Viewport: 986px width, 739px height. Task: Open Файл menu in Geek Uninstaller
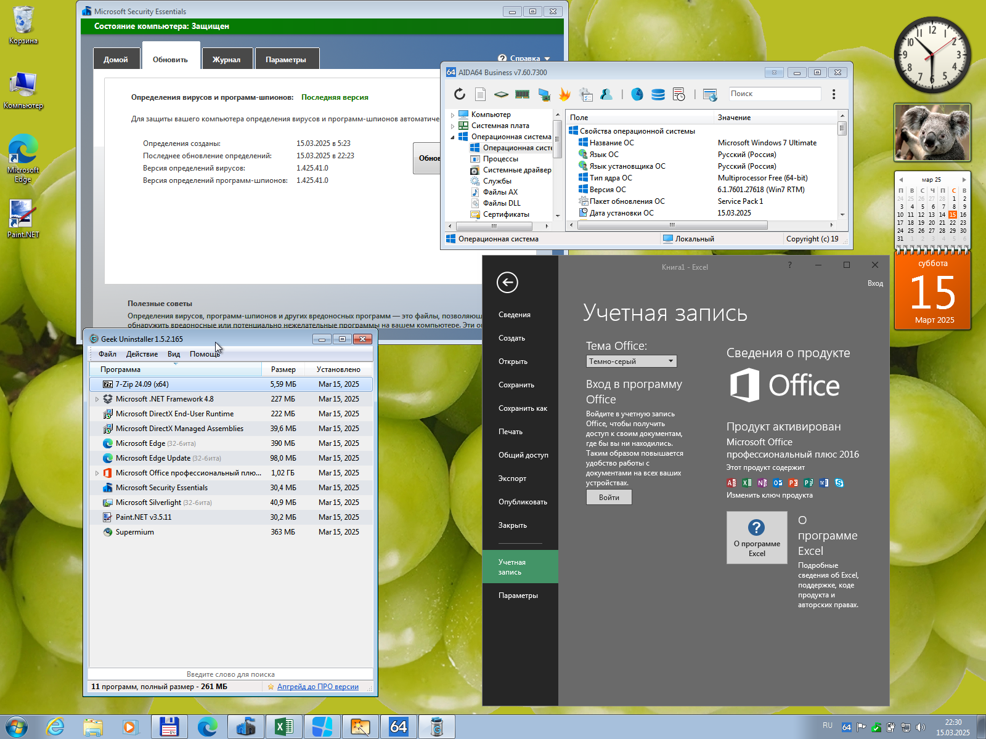pyautogui.click(x=107, y=354)
